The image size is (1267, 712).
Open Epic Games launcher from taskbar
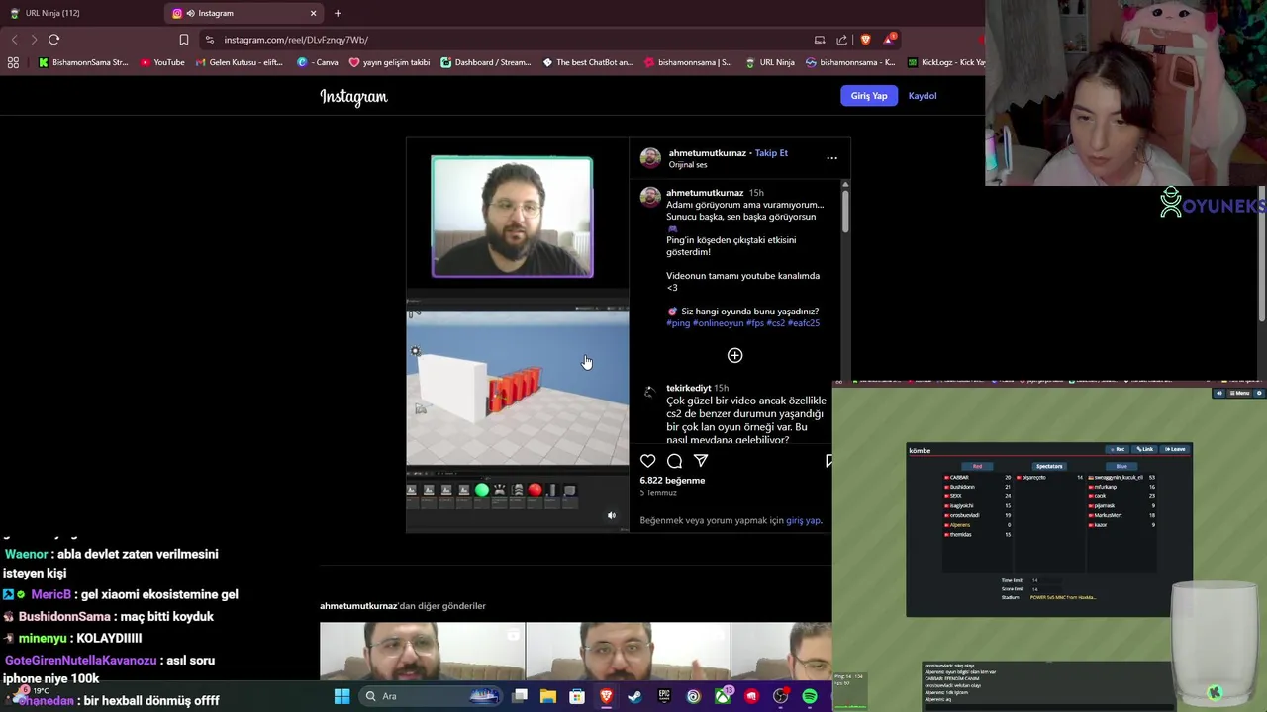pyautogui.click(x=664, y=696)
